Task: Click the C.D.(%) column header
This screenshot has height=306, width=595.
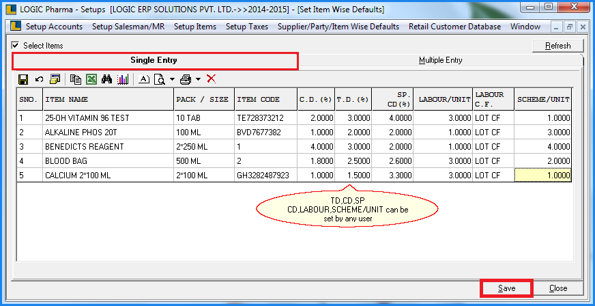Action: [316, 100]
